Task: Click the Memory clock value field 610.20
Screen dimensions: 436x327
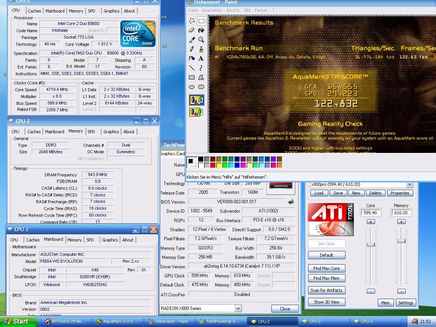Action: [x=401, y=213]
